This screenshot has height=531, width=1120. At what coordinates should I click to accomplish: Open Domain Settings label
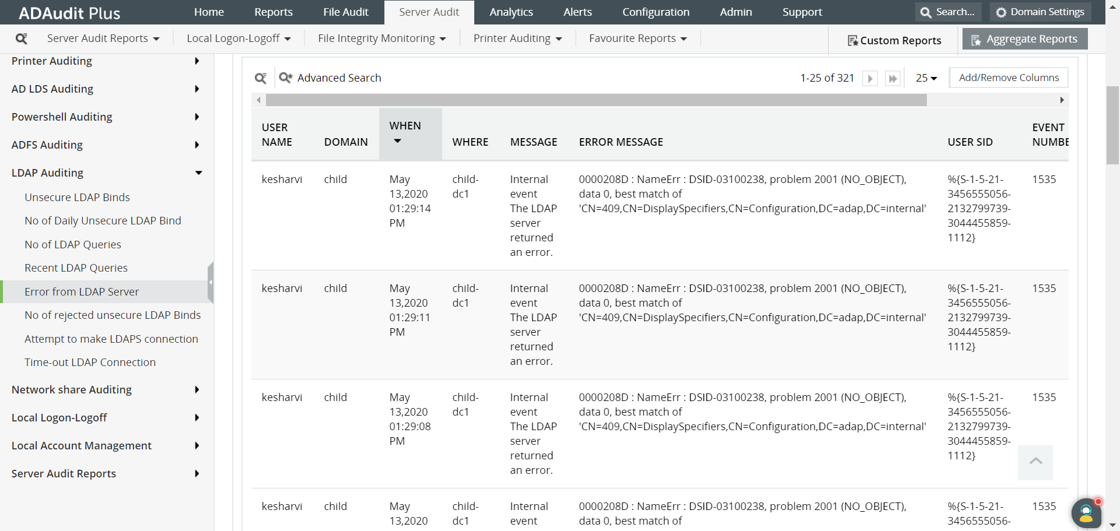1048,12
